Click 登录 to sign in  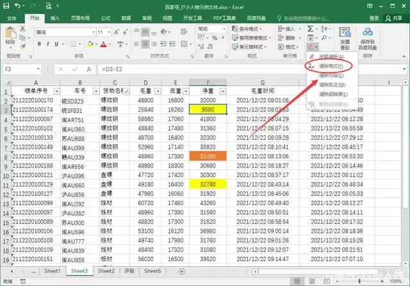374,18
